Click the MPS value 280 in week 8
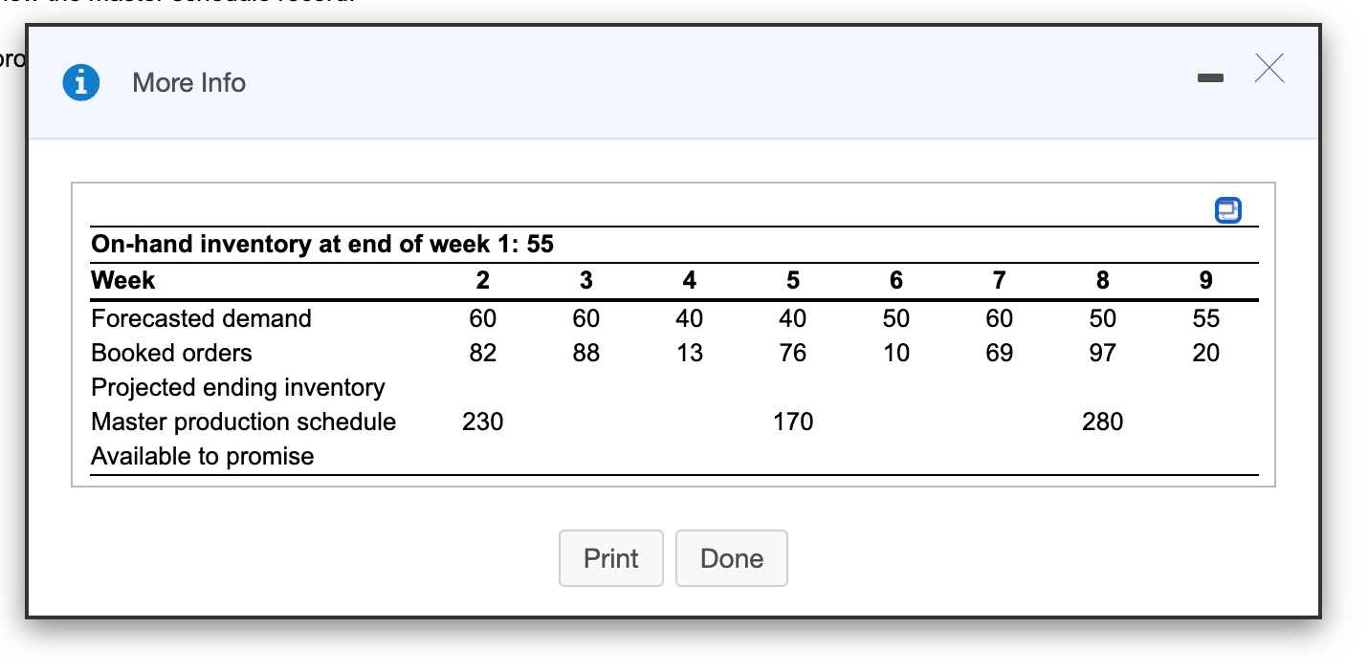Image resolution: width=1368 pixels, height=671 pixels. pos(1103,422)
